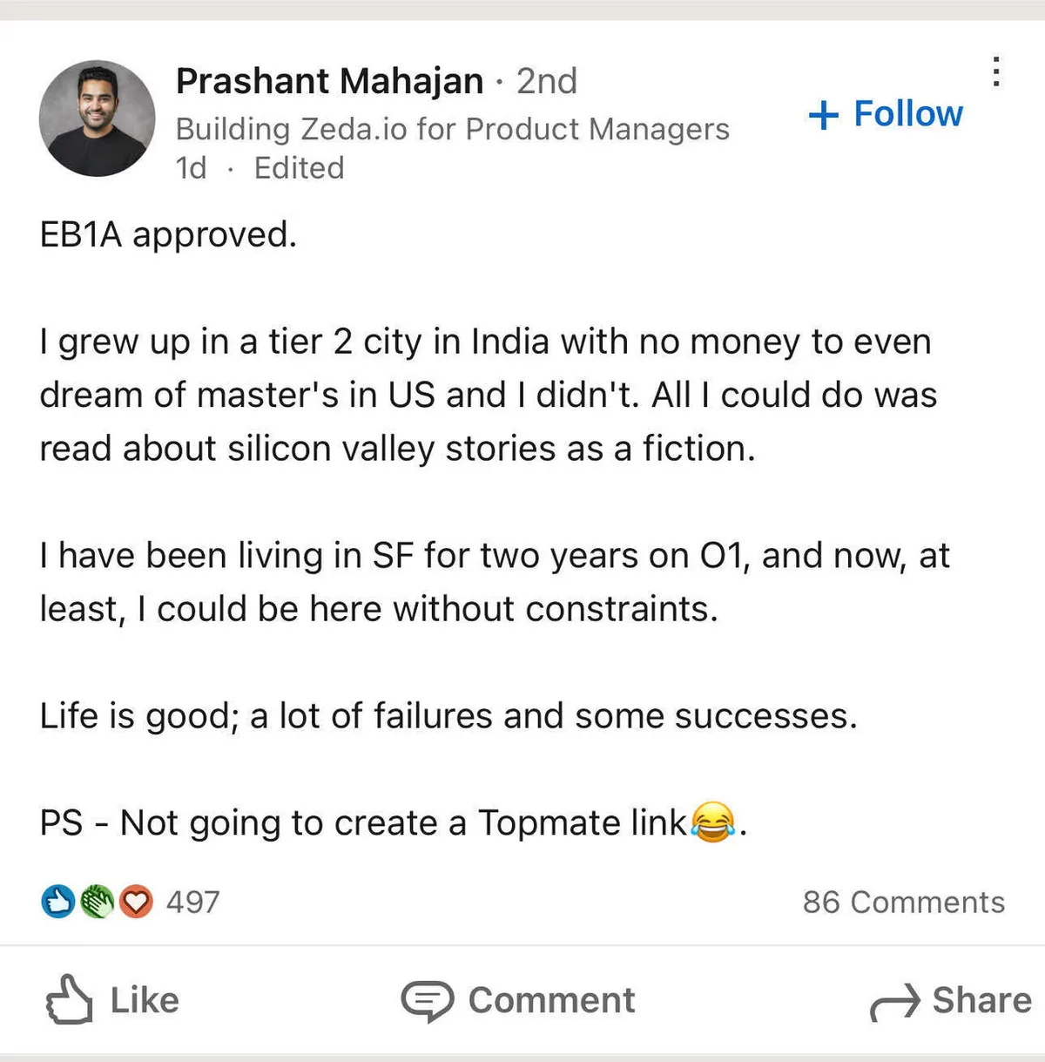
Task: Click the blue thumbs-up reaction icon
Action: pyautogui.click(x=57, y=902)
